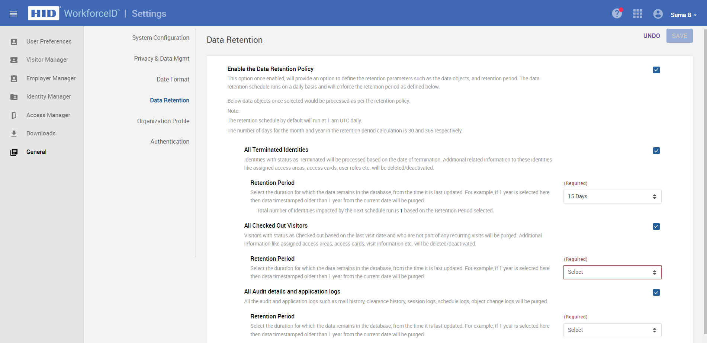Open the help question mark icon

[x=617, y=14]
